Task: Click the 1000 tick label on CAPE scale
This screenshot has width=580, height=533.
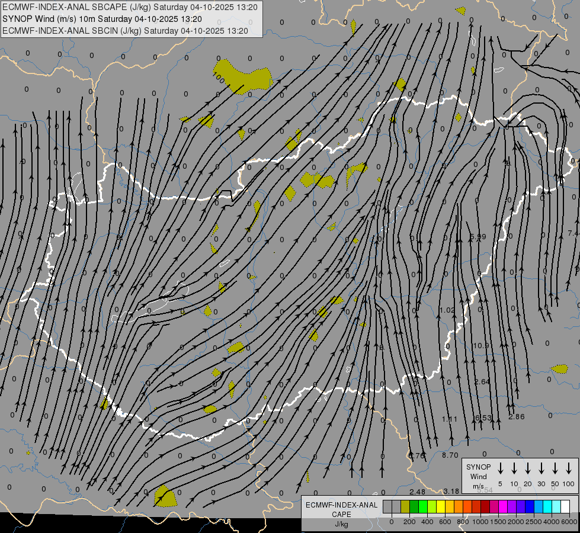Action: pos(480,522)
